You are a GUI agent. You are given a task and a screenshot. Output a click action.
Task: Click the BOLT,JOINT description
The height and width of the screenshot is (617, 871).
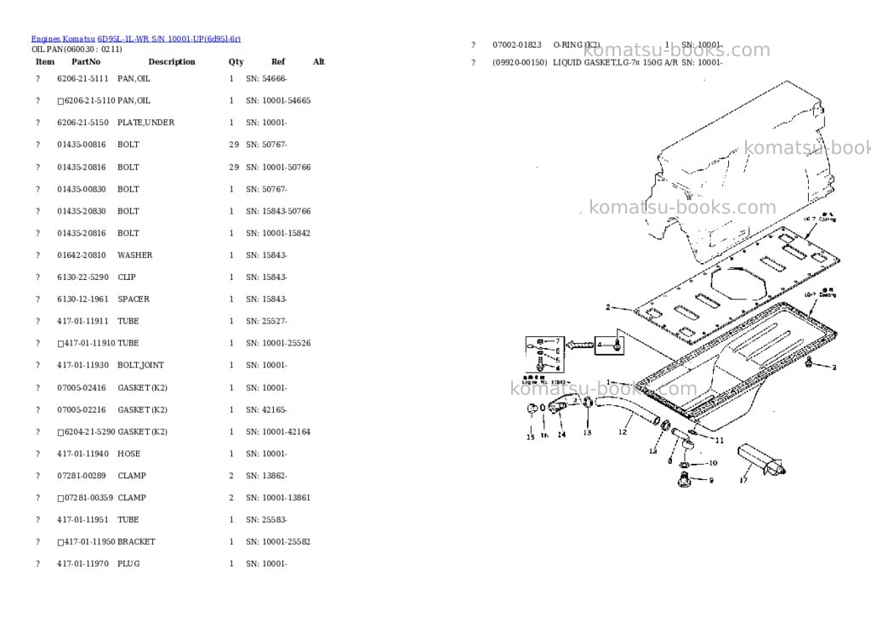point(140,365)
